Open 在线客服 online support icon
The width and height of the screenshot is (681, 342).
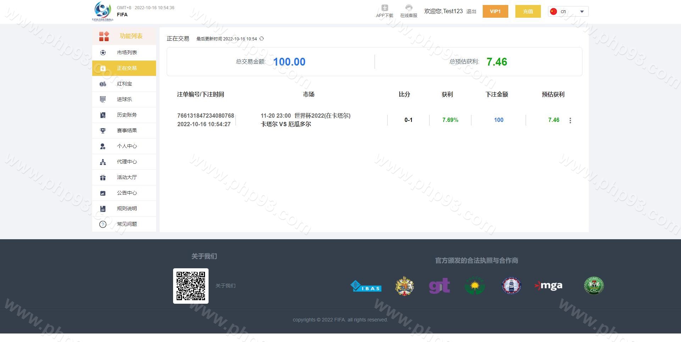[409, 8]
